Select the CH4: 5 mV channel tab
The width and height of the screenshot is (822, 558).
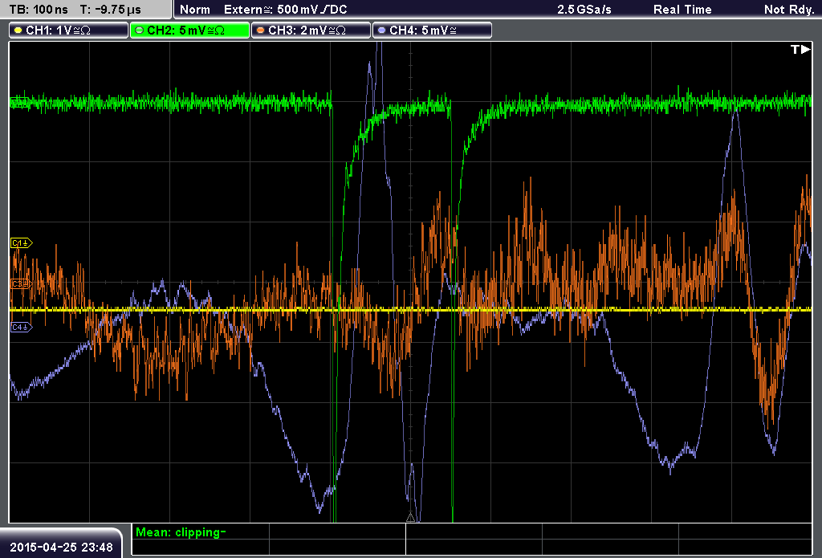432,31
